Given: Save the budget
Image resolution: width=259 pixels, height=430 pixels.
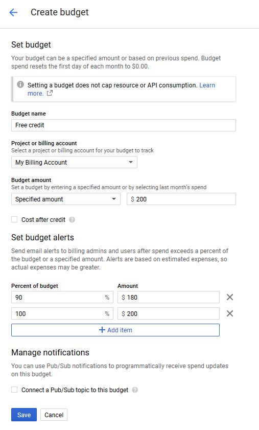Looking at the screenshot, I should click(x=24, y=415).
